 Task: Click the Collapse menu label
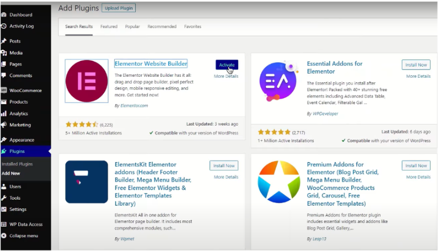pos(24,236)
